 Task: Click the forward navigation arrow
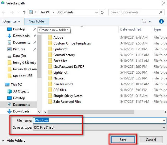(12, 12)
